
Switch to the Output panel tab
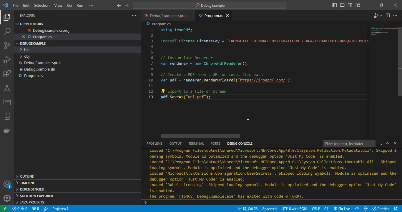coord(175,143)
